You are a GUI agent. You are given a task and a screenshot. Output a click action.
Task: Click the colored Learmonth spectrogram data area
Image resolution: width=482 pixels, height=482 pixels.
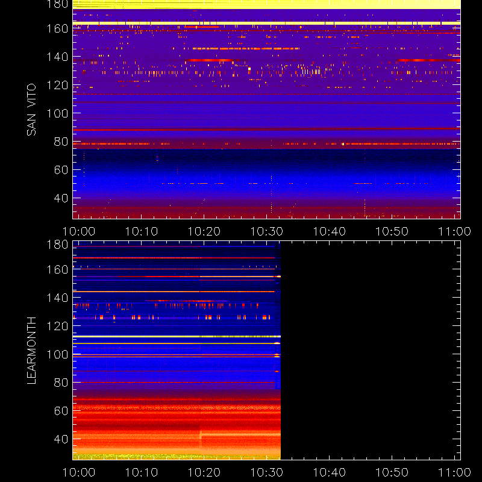point(177,351)
